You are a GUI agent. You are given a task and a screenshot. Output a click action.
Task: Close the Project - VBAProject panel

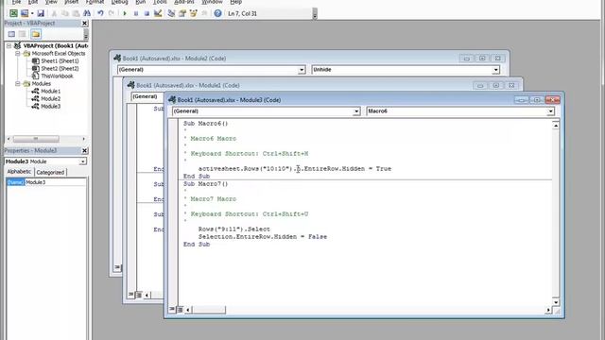click(84, 23)
